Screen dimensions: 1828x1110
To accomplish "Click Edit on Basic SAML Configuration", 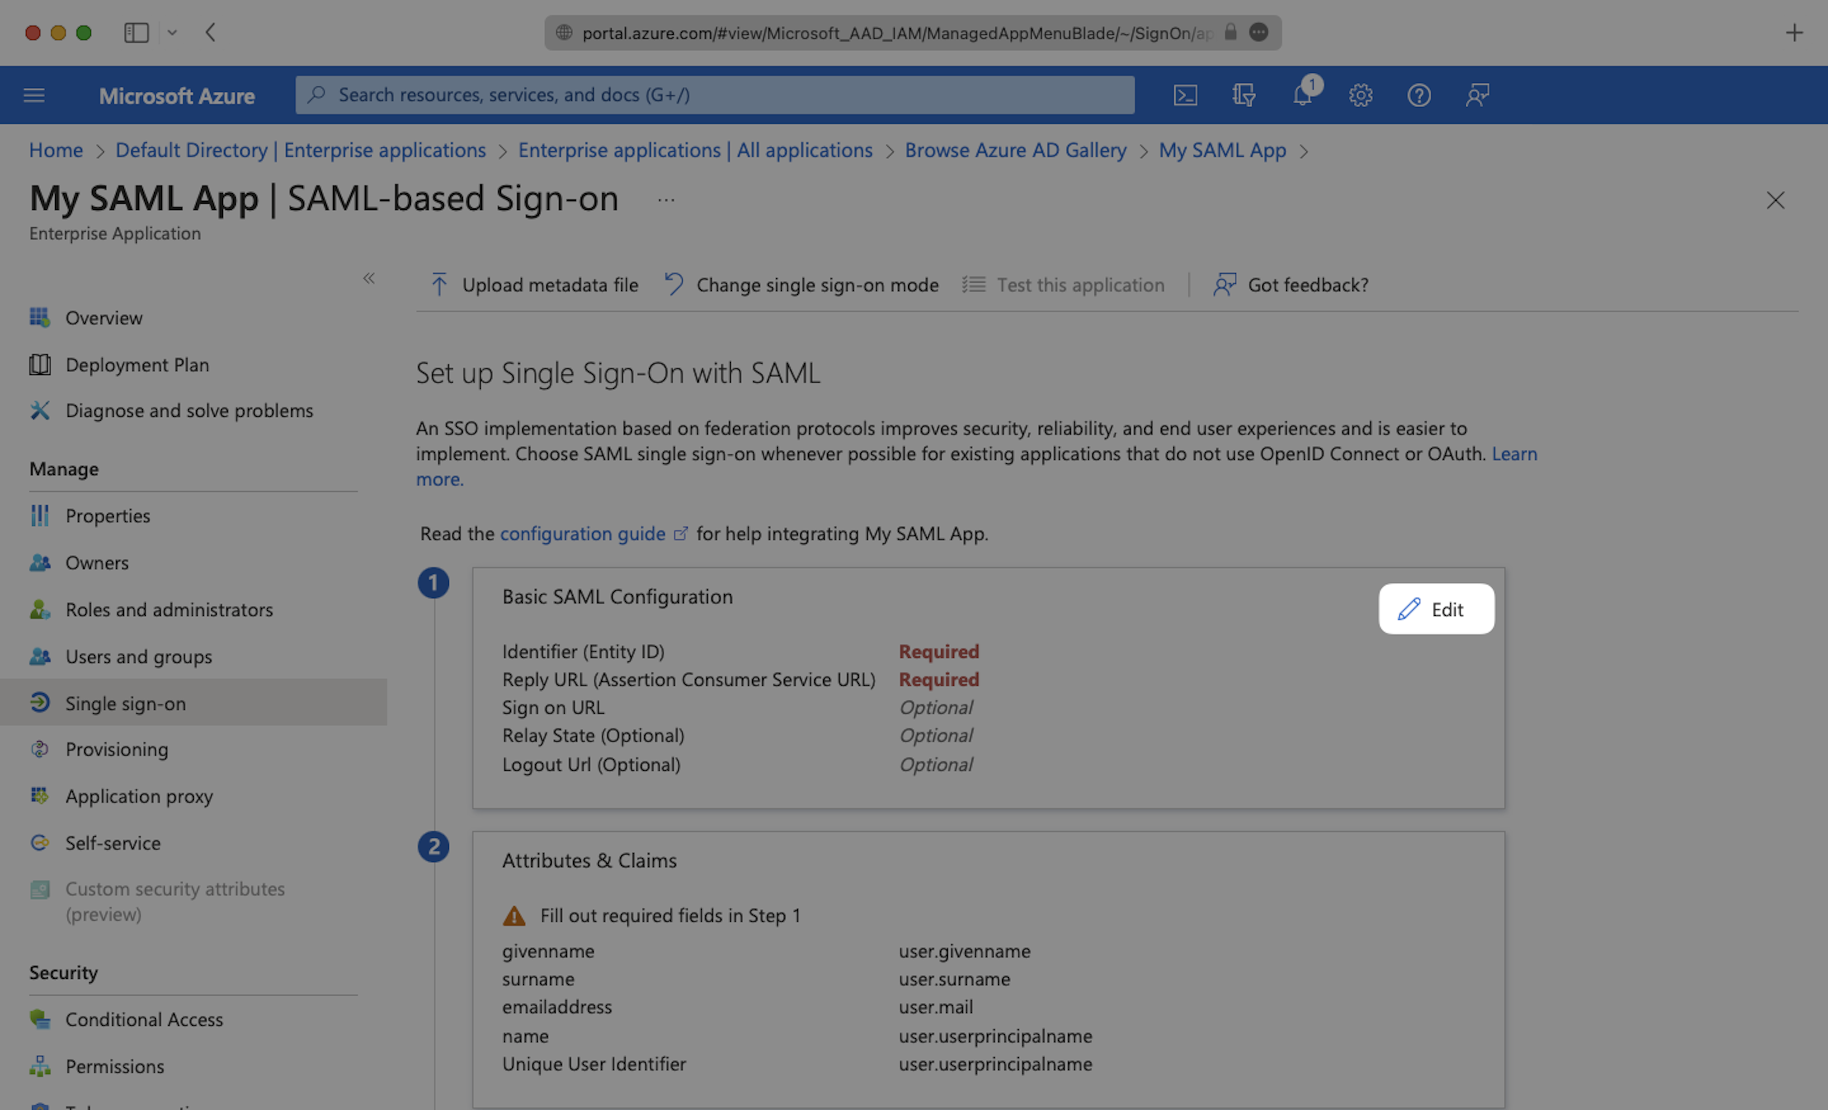I will 1436,609.
